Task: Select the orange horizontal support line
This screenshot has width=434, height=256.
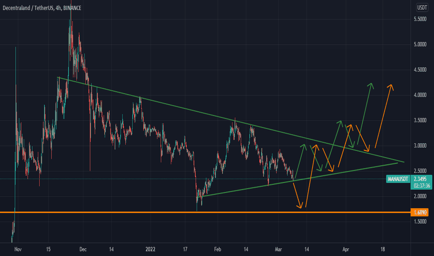Action: click(x=205, y=212)
